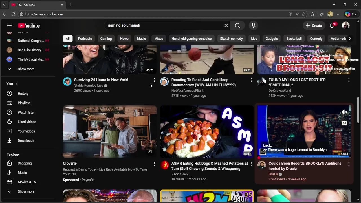This screenshot has height=203, width=361.
Task: Select the Mixes filter chip
Action: pos(159,39)
